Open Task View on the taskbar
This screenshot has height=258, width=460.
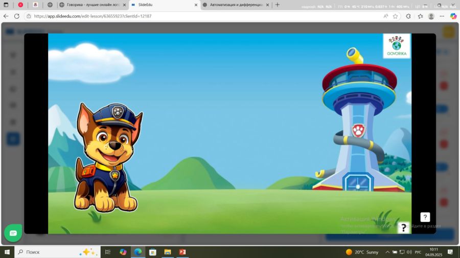108,252
